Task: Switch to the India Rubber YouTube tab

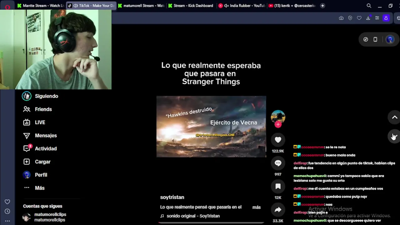Action: click(242, 6)
